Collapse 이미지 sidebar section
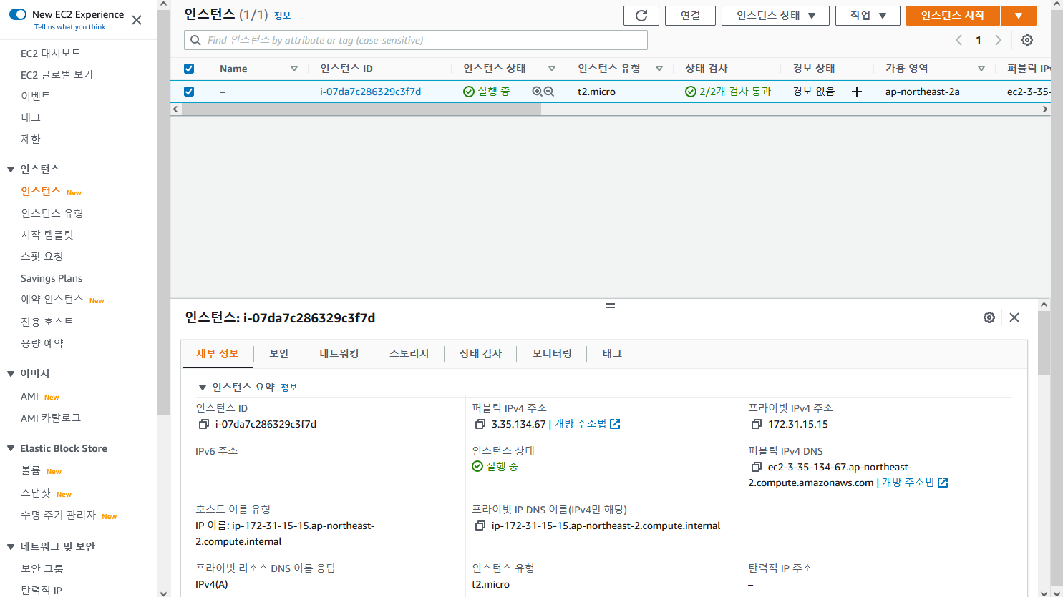Image resolution: width=1063 pixels, height=597 pixels. point(11,374)
